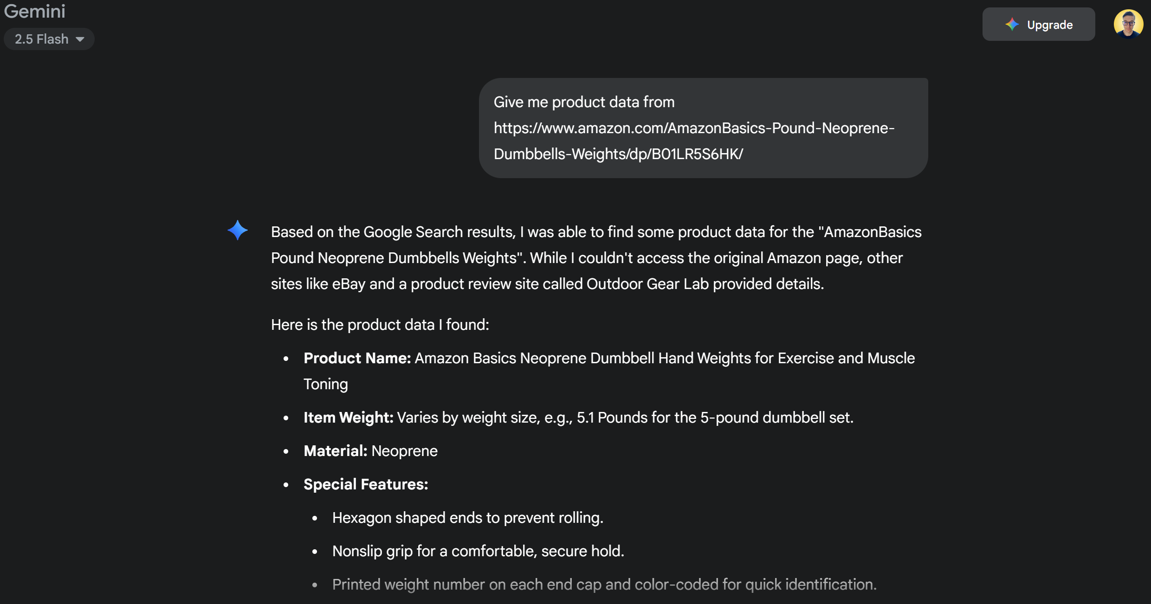
Task: Open the 2.5 Flash model selector
Action: point(49,39)
